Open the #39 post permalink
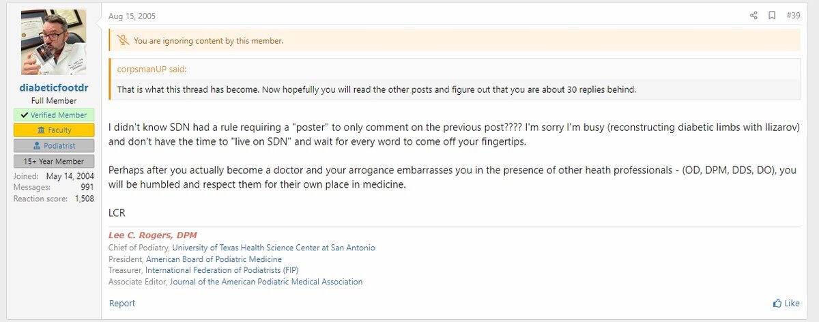 click(793, 15)
